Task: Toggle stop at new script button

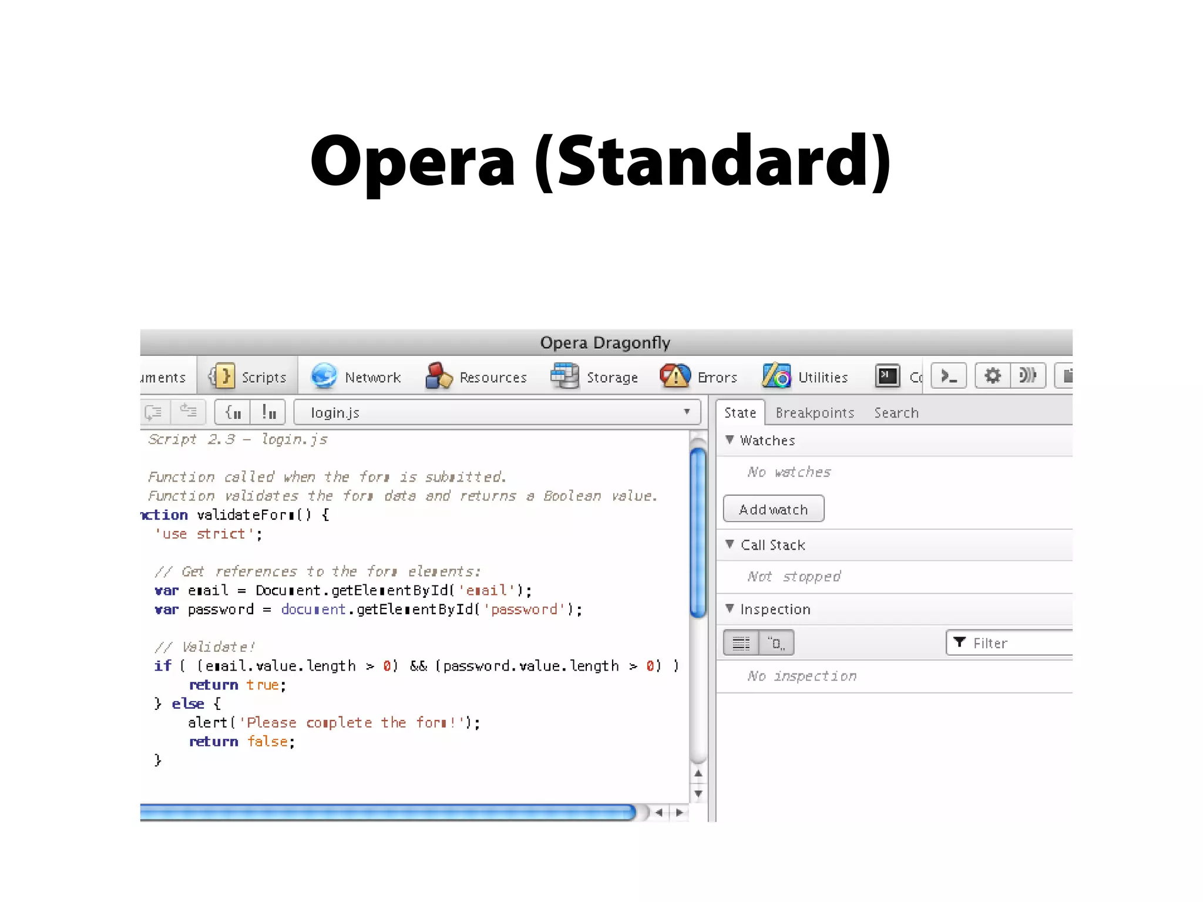Action: coord(233,412)
